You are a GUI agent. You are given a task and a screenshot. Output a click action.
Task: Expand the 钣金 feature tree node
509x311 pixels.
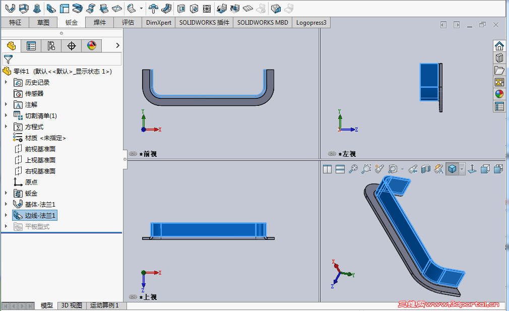6,193
